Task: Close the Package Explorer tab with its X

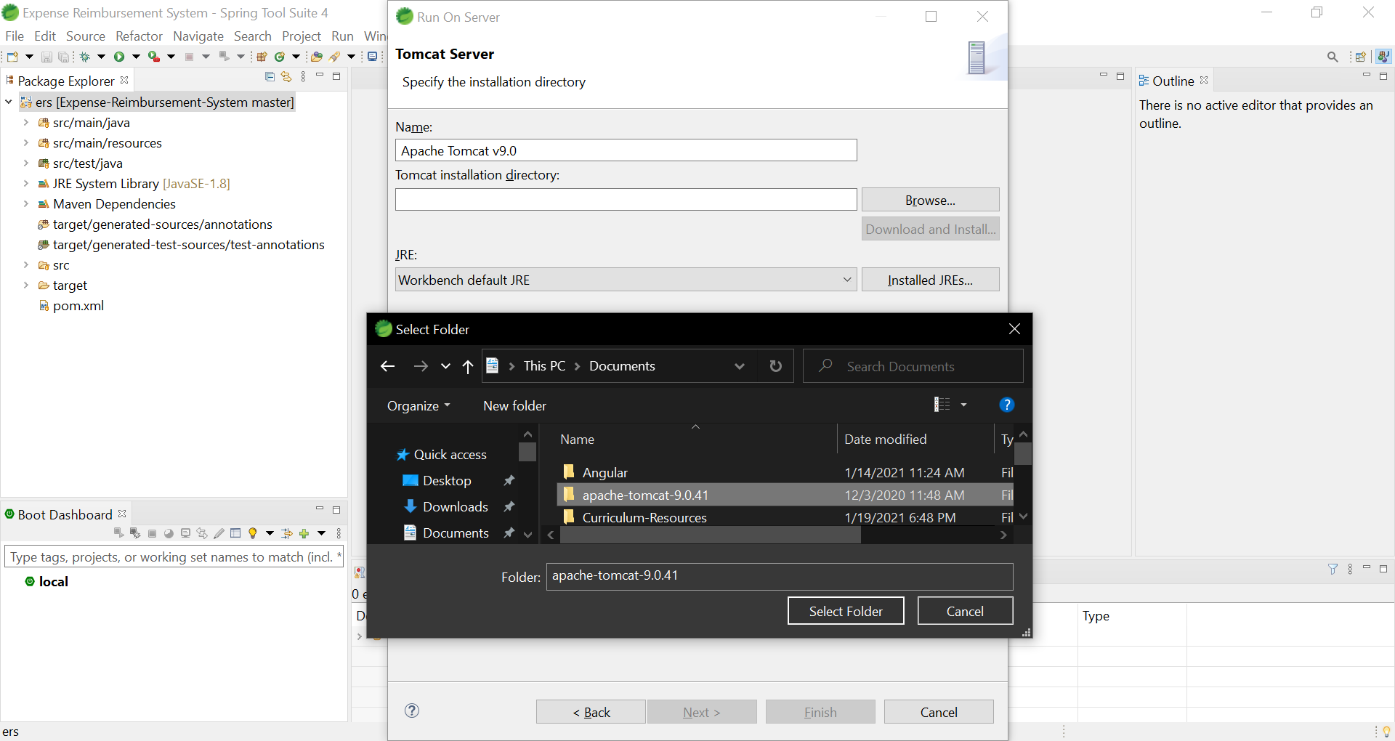Action: 124,80
